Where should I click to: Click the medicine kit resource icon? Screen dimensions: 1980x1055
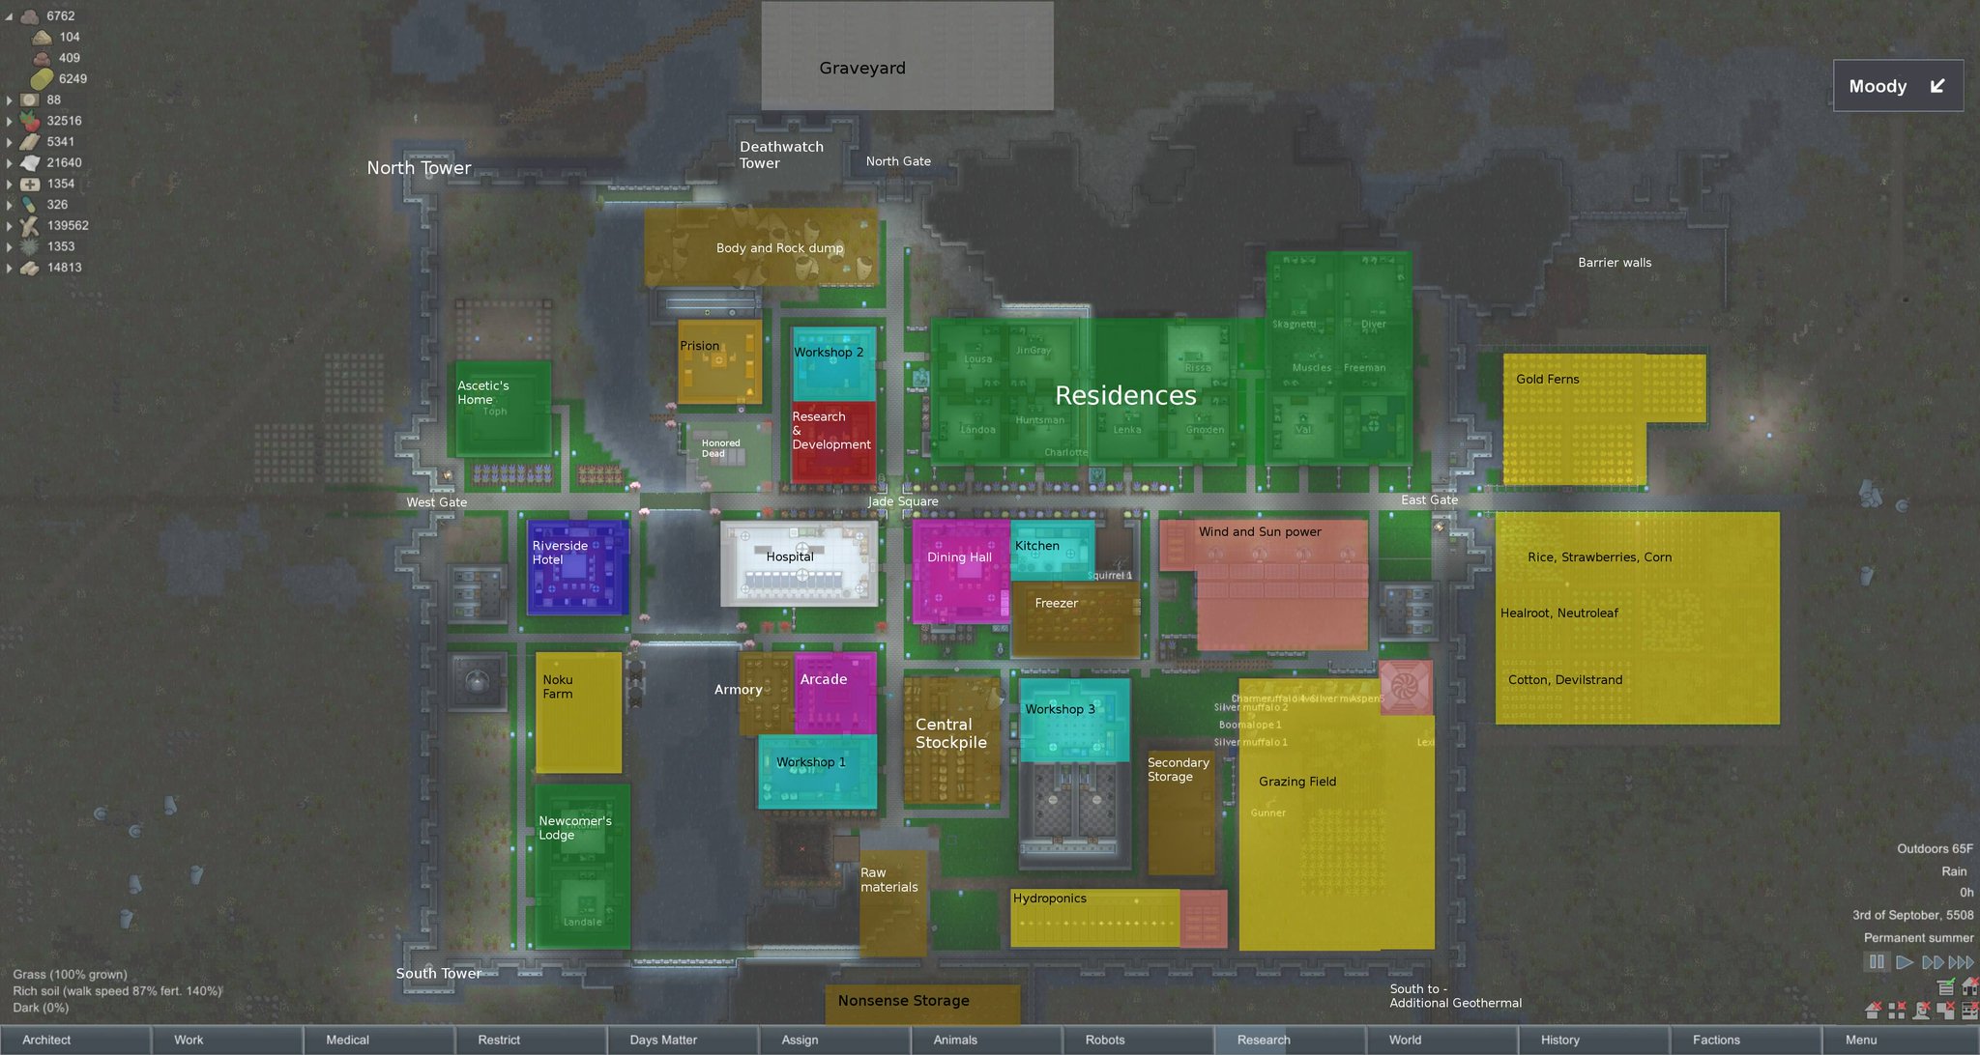click(x=30, y=184)
